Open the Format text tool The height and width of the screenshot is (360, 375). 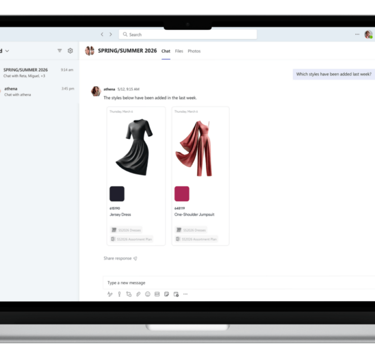tap(110, 294)
